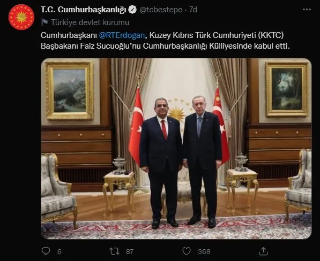Open the three-dot more options menu

click(307, 10)
